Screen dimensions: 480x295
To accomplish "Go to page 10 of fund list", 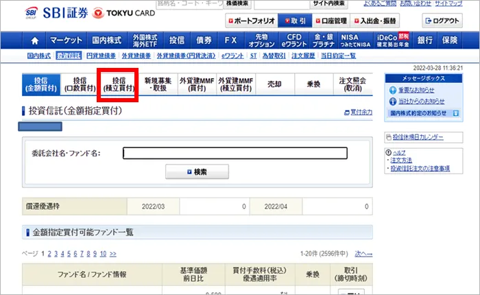I will click(103, 254).
